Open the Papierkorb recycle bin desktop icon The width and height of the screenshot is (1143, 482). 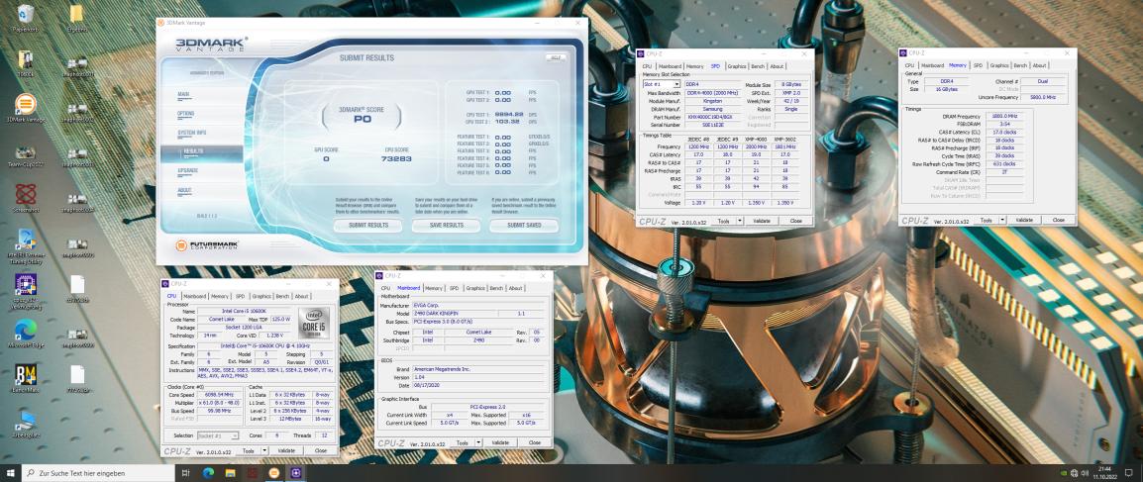tap(26, 15)
